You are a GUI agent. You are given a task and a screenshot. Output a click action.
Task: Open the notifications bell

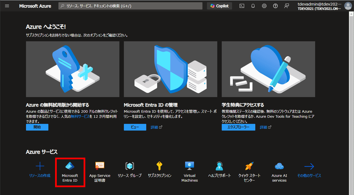point(253,6)
